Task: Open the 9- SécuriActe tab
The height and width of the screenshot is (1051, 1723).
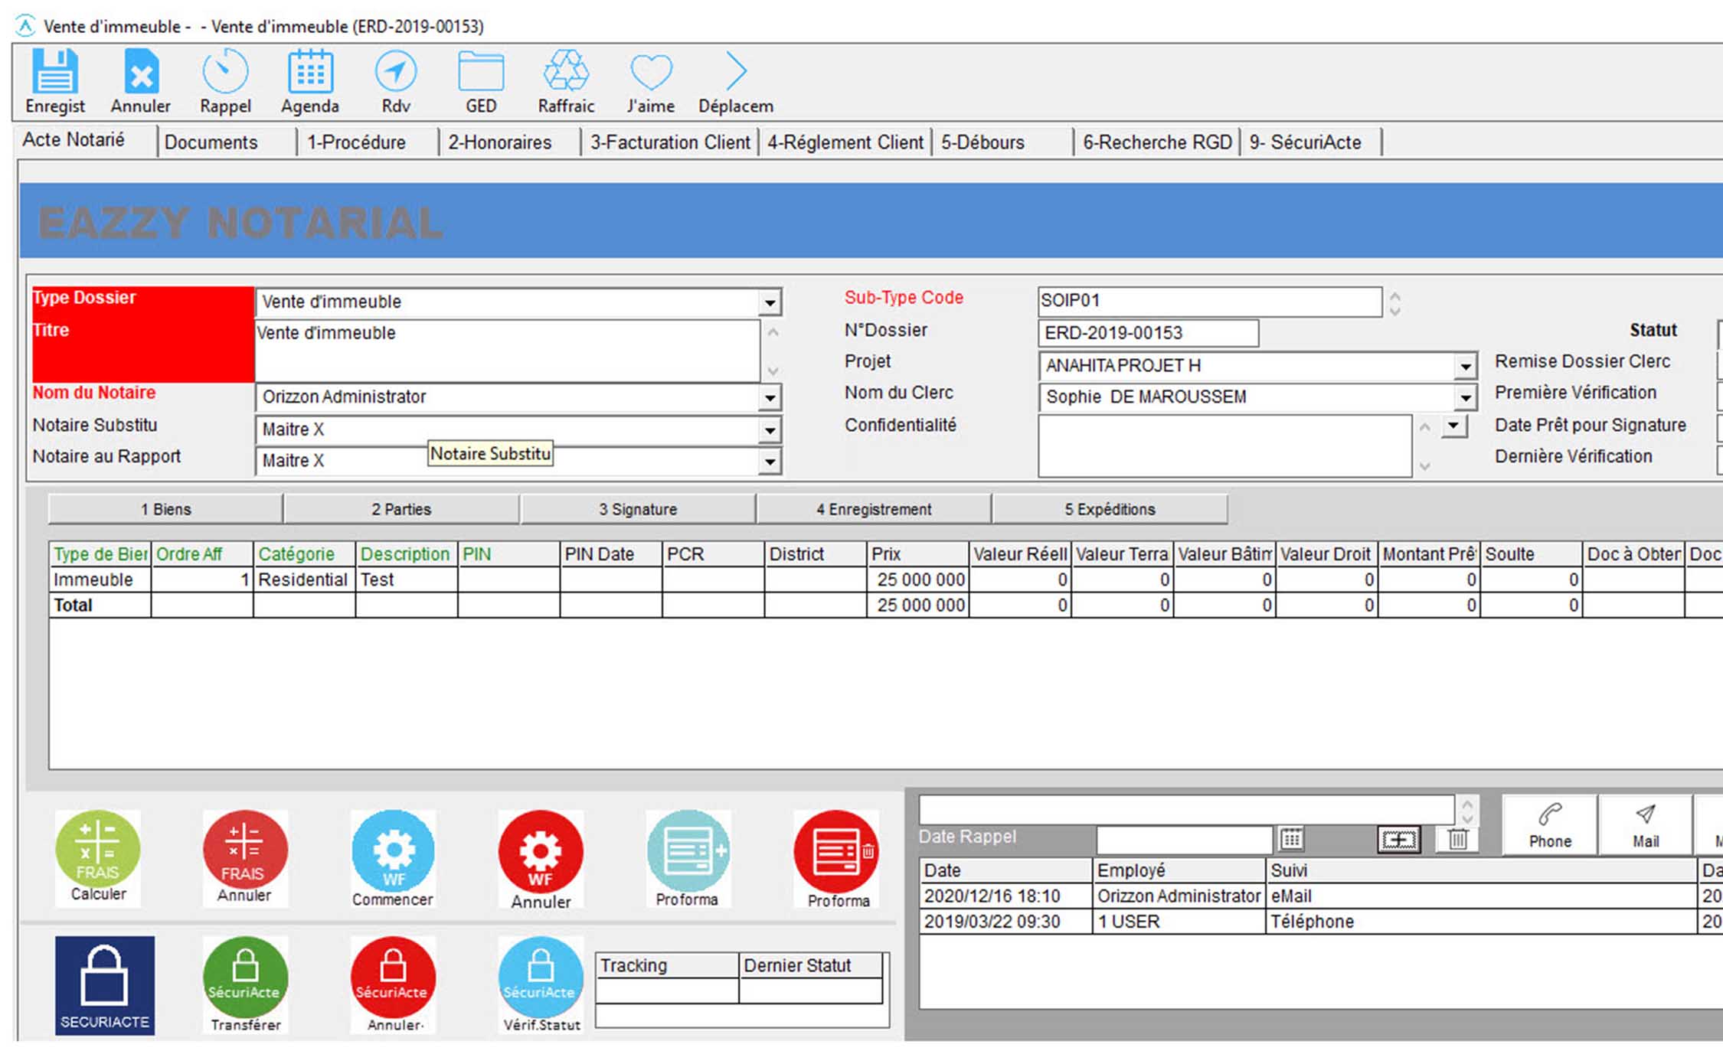Action: (1311, 142)
